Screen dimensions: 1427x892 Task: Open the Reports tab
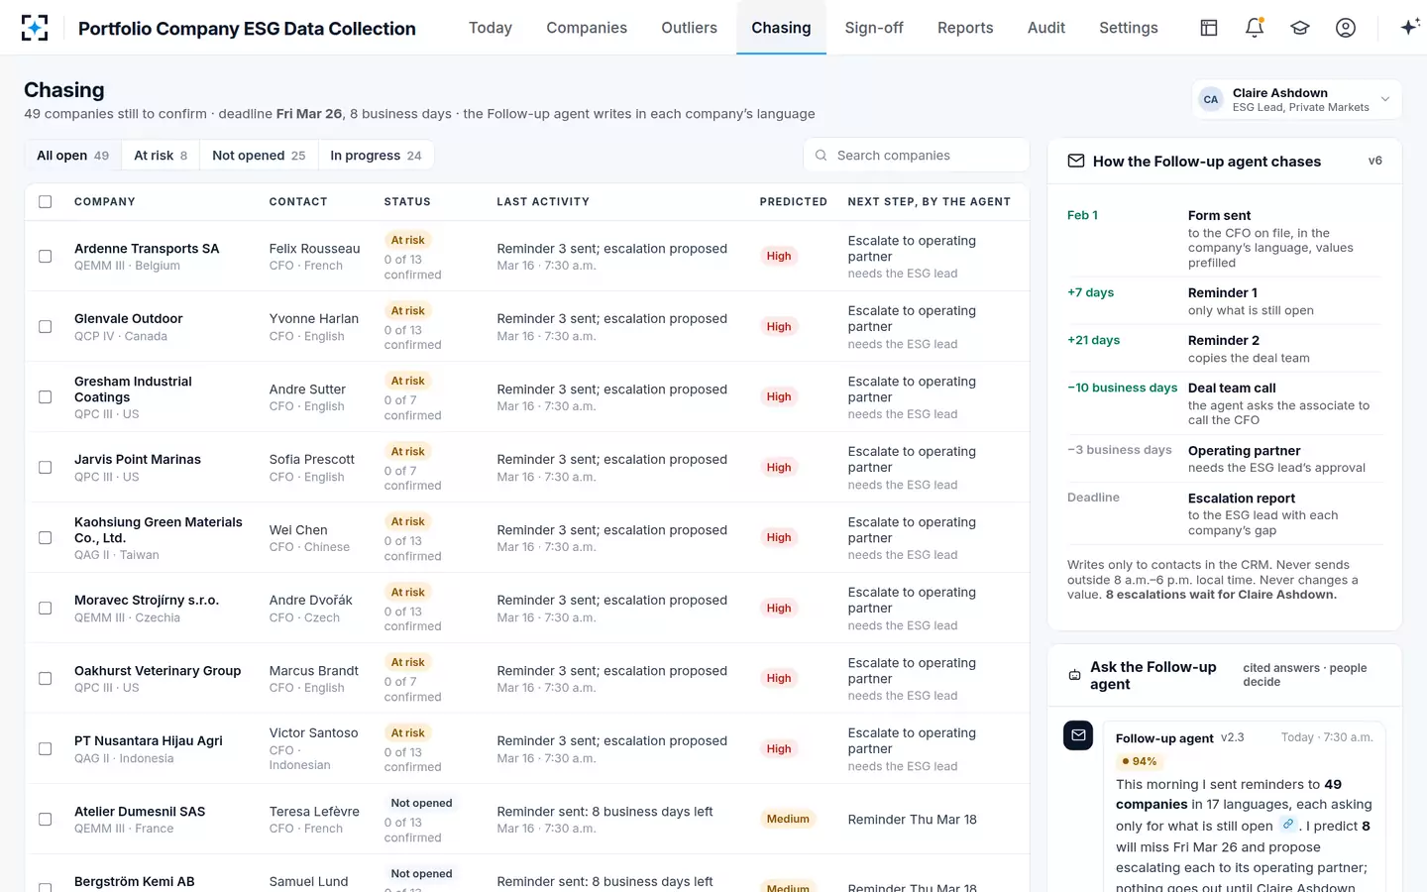click(x=965, y=28)
